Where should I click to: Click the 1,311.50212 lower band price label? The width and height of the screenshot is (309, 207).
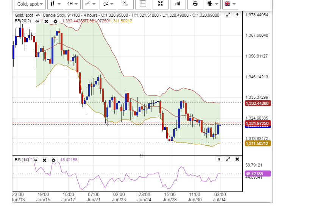click(258, 143)
